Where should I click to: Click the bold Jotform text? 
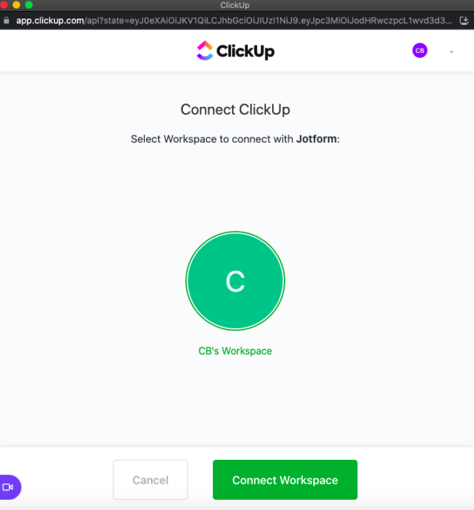[x=316, y=139]
